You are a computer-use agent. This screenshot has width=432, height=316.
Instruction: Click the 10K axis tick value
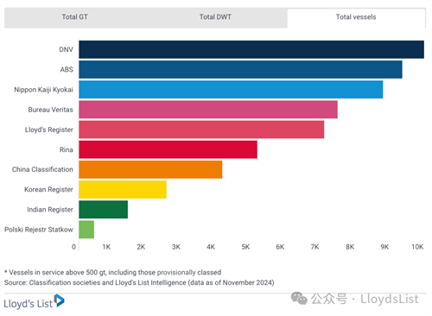(417, 247)
